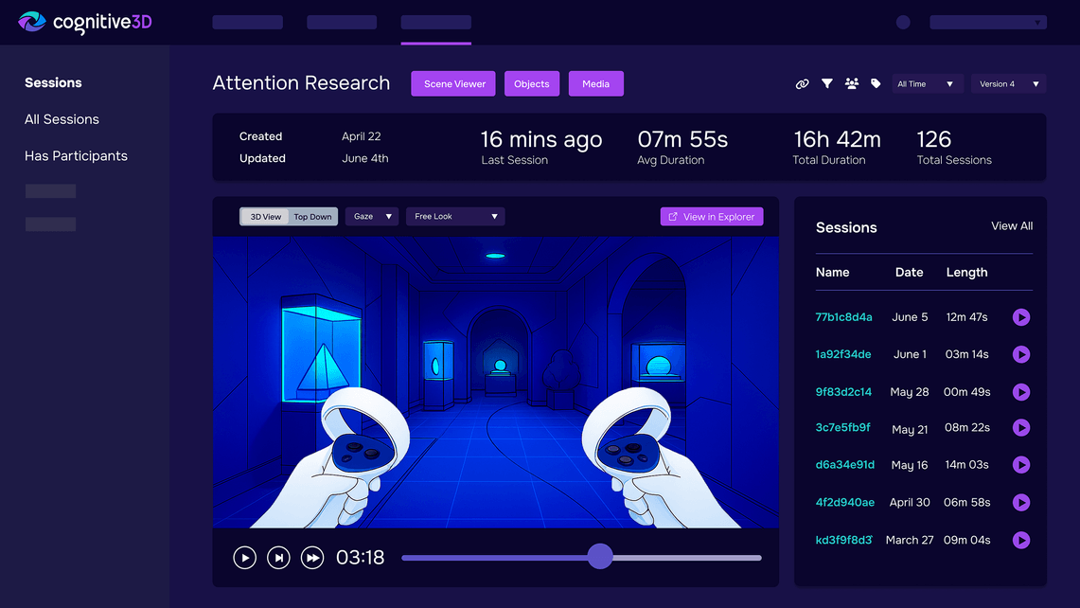Open session 9f83d2c14 from the list
Viewport: 1080px width, 608px height.
(843, 391)
